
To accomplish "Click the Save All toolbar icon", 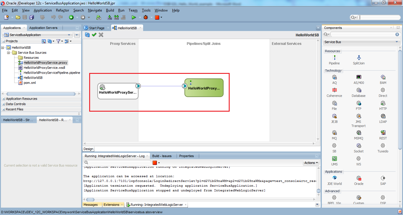I will coord(31,17).
